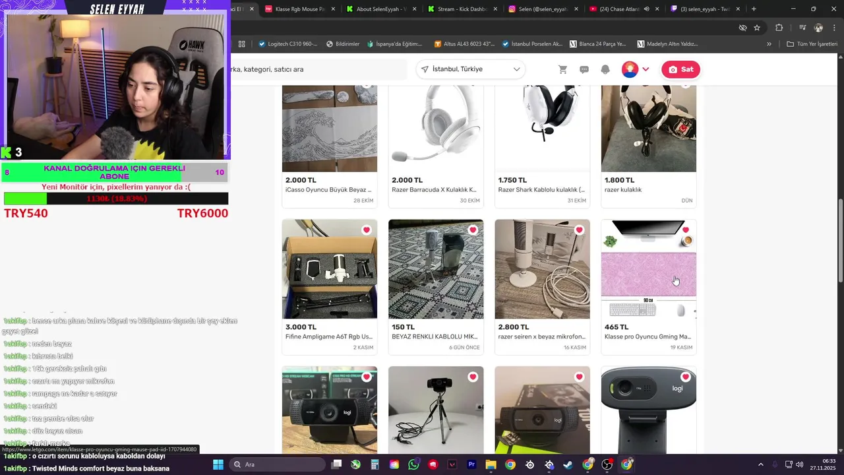This screenshot has height=475, width=844.
Task: Toggle heart on third webcam box listing
Action: point(579,377)
